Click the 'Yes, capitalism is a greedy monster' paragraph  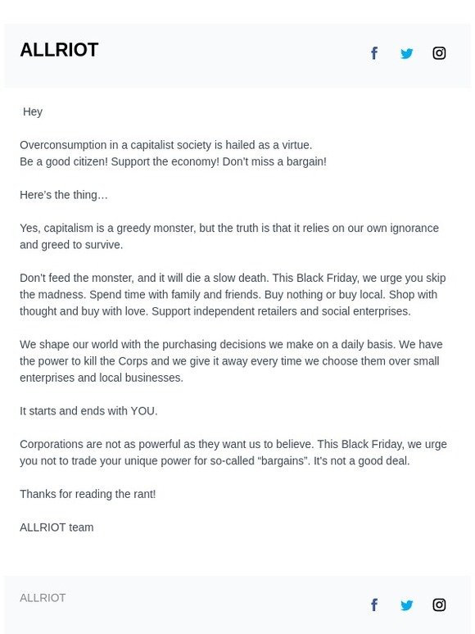(x=229, y=237)
